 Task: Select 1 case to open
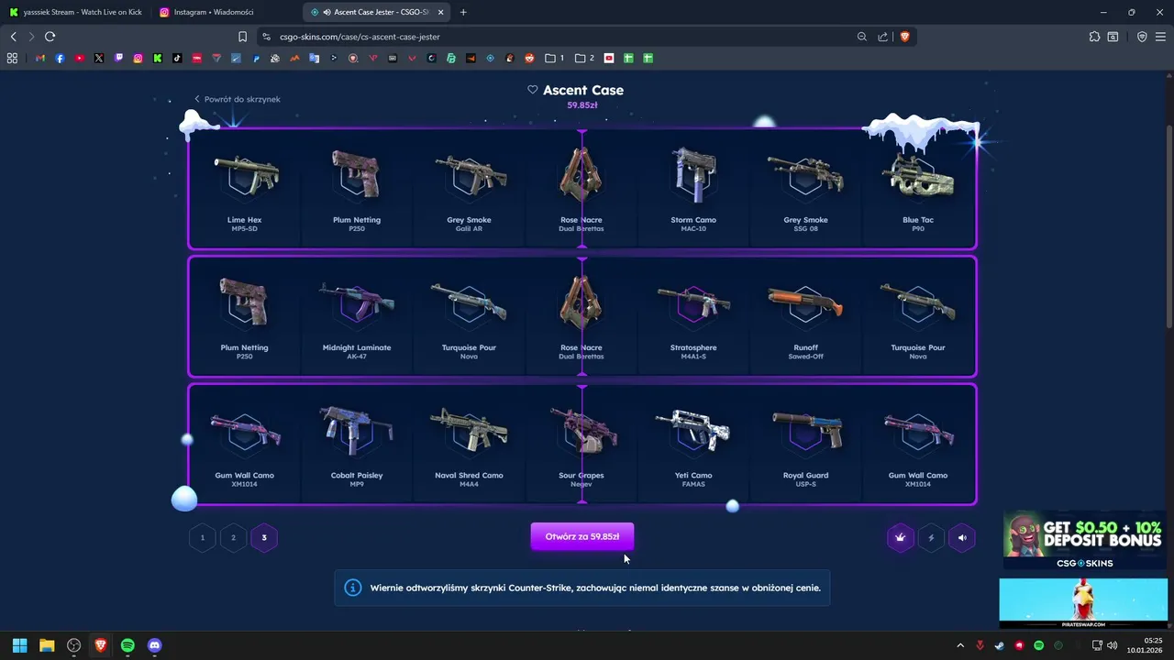point(203,537)
